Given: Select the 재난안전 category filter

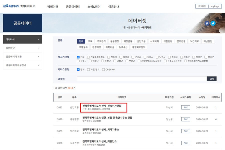Looking at the screenshot, I should point(208,41).
